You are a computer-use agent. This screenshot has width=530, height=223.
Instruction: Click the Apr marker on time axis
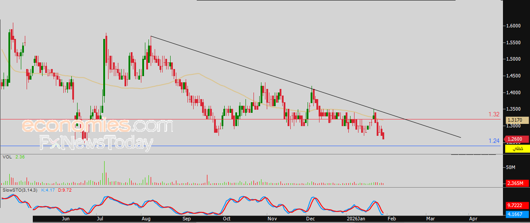(473, 219)
